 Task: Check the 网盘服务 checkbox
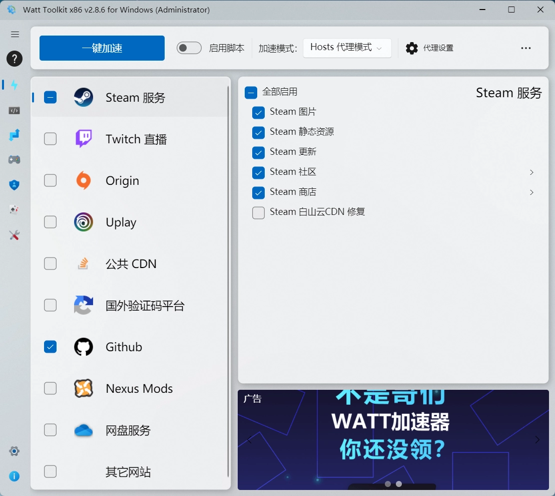pyautogui.click(x=50, y=430)
